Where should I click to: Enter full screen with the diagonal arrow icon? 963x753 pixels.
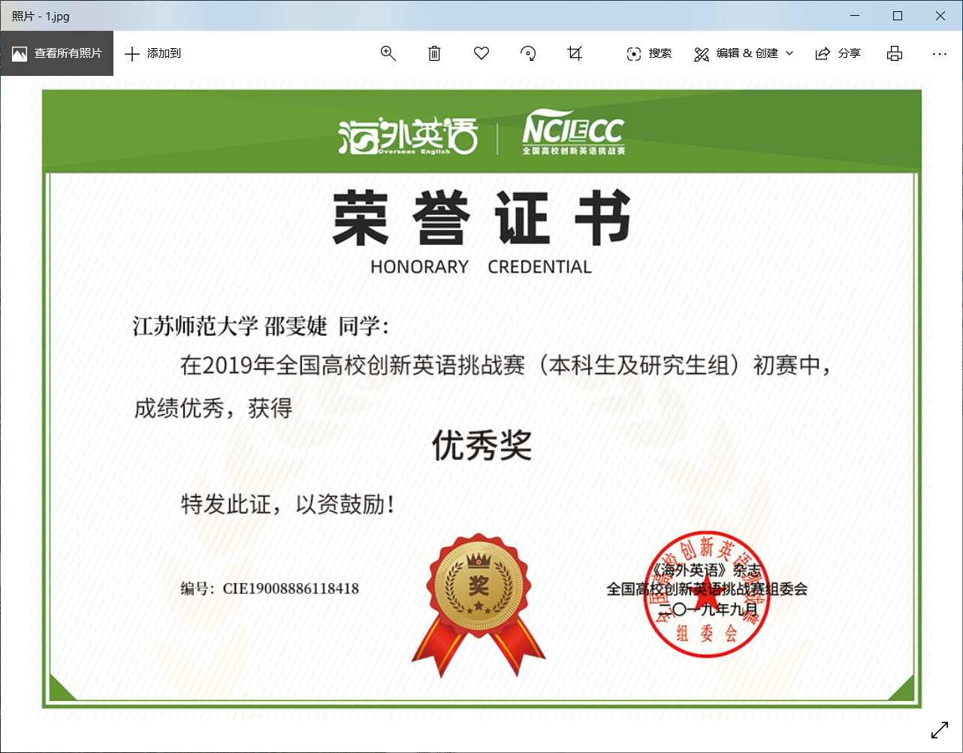click(939, 730)
